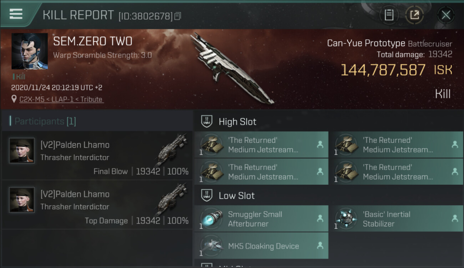Open the C2X-M5 < LLAP-1 < Tribute location link
The image size is (464, 268).
pos(61,99)
